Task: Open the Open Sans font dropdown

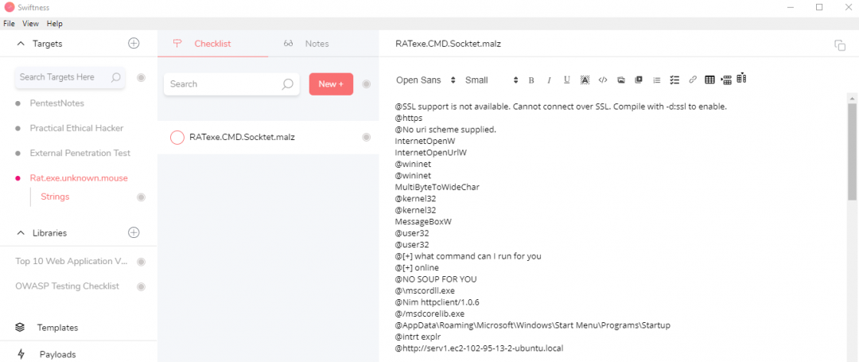Action: tap(426, 80)
